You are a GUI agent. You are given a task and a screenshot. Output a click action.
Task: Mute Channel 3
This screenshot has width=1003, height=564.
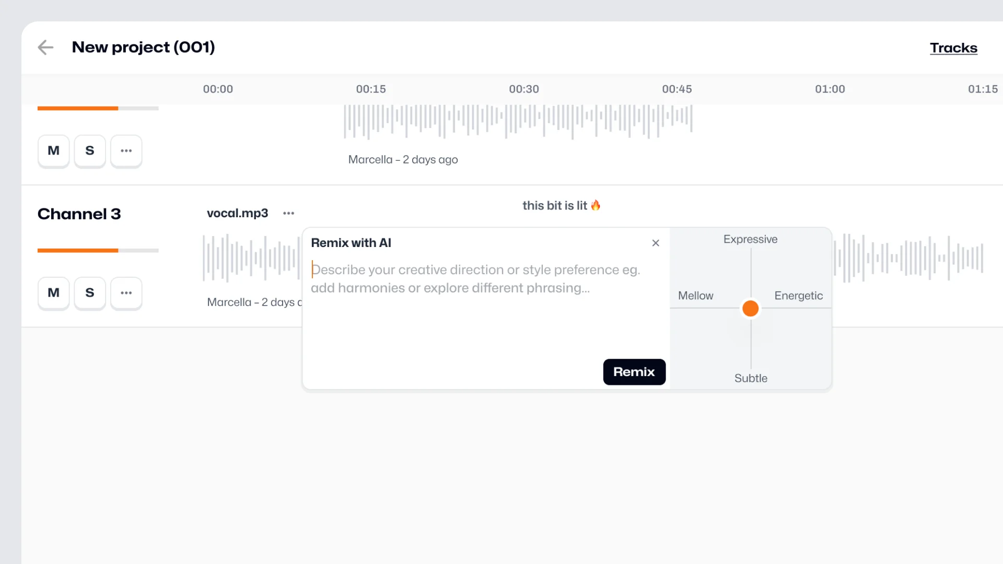point(53,293)
